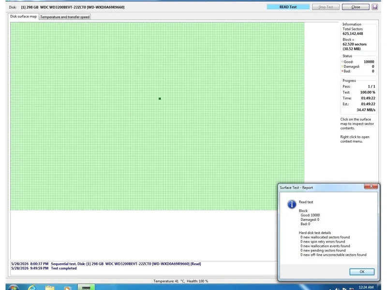Click '0 new pending sectors found' line

pyautogui.click(x=323, y=250)
